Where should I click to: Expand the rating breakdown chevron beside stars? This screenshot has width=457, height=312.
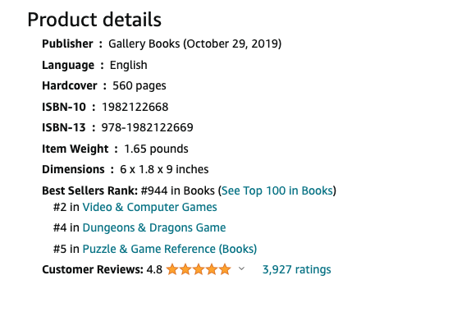point(241,268)
